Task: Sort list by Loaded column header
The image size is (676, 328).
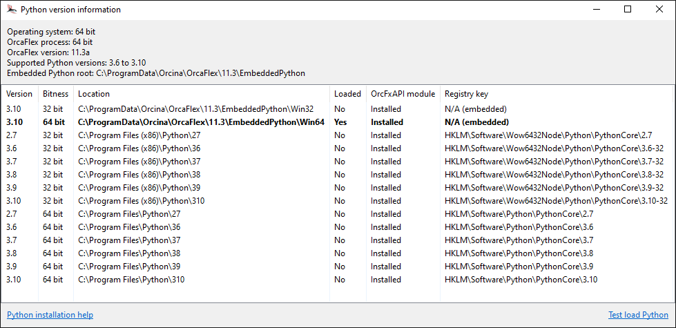Action: click(x=347, y=94)
